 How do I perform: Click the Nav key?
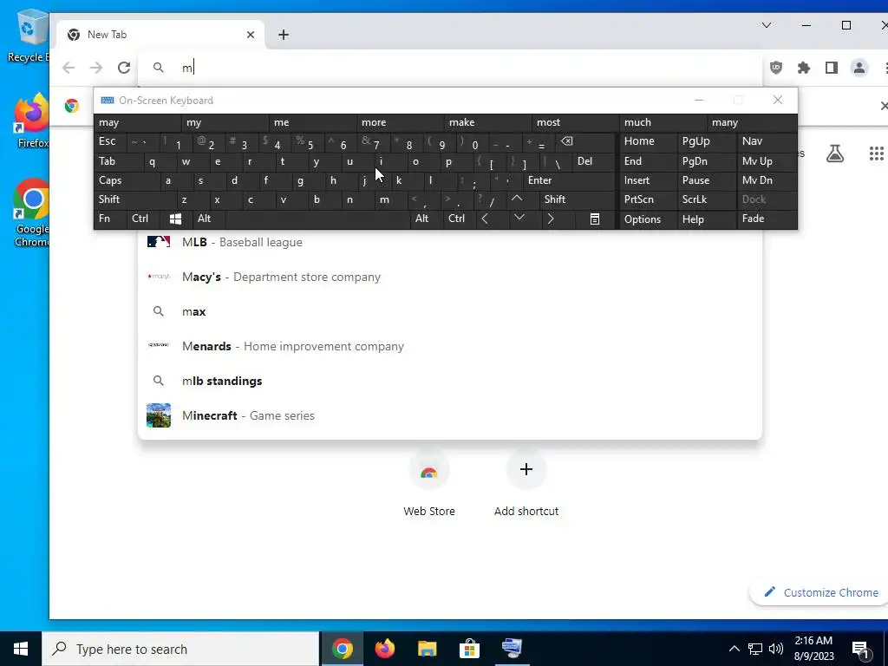tap(767, 141)
